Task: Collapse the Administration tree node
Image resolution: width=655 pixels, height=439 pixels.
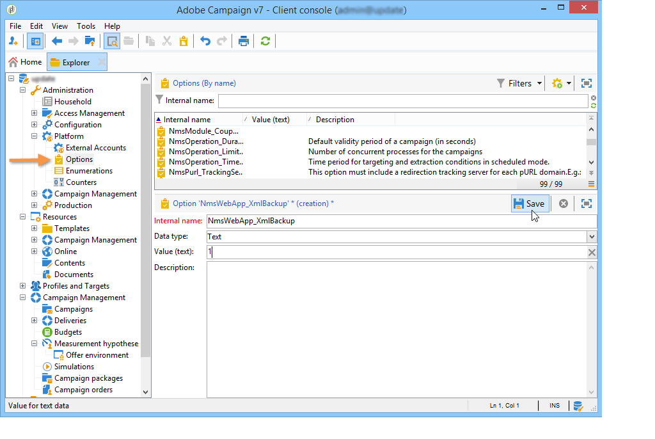Action: pos(23,90)
